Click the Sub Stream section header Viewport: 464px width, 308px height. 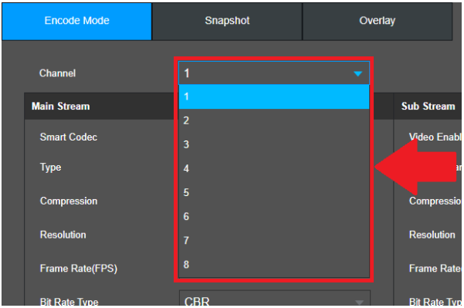click(x=428, y=107)
